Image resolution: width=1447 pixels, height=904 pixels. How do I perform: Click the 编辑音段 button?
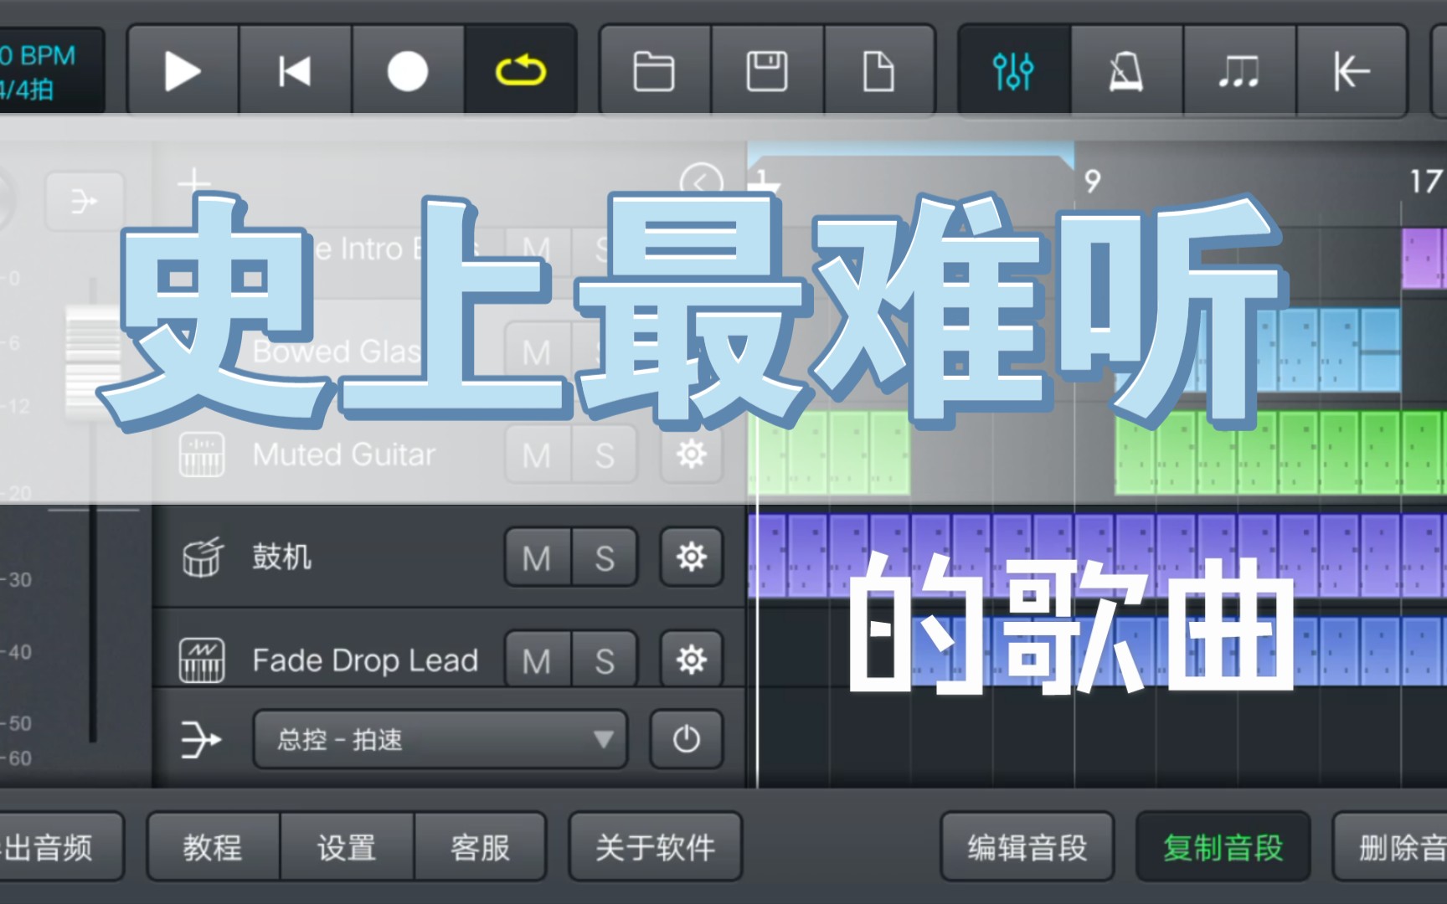[1027, 847]
